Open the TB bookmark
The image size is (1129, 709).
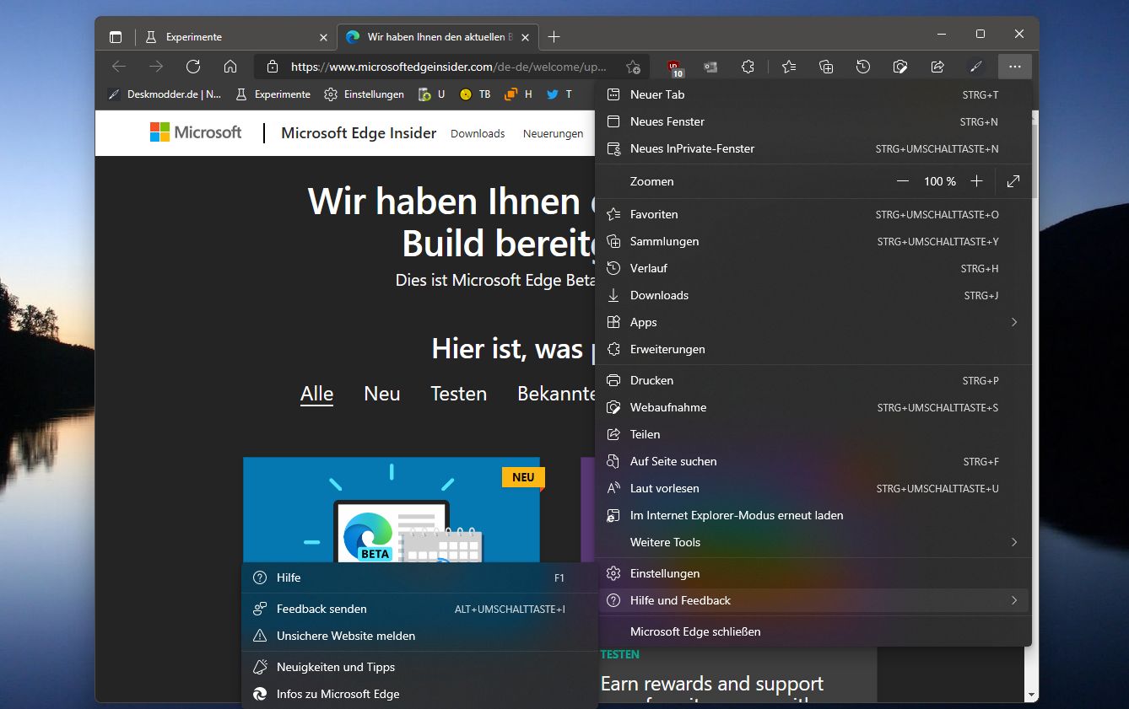pos(475,94)
